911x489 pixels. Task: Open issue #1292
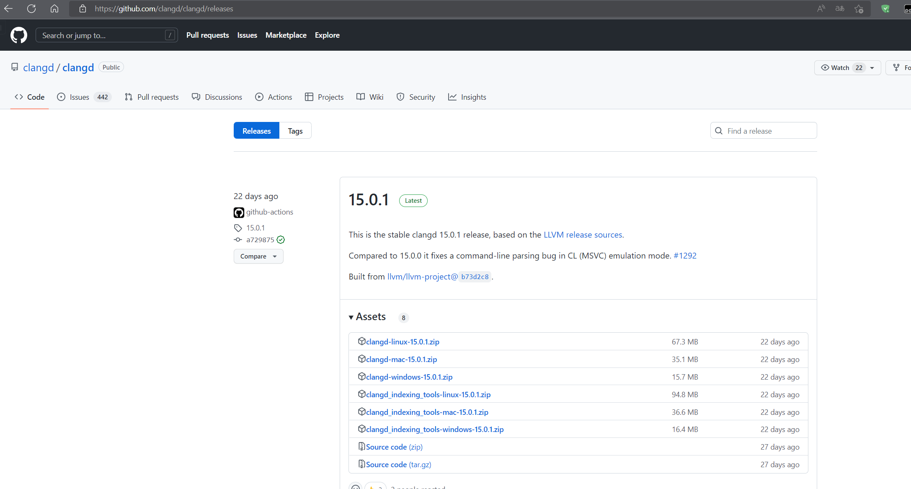(x=685, y=256)
